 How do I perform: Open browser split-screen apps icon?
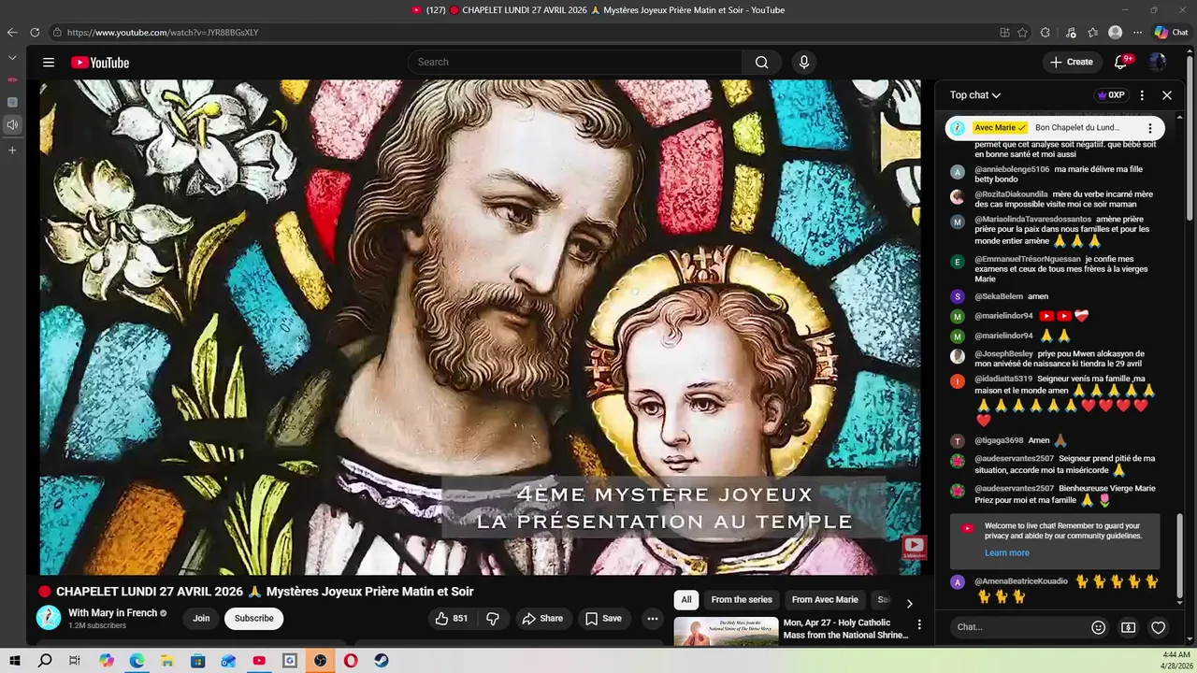click(x=1004, y=33)
